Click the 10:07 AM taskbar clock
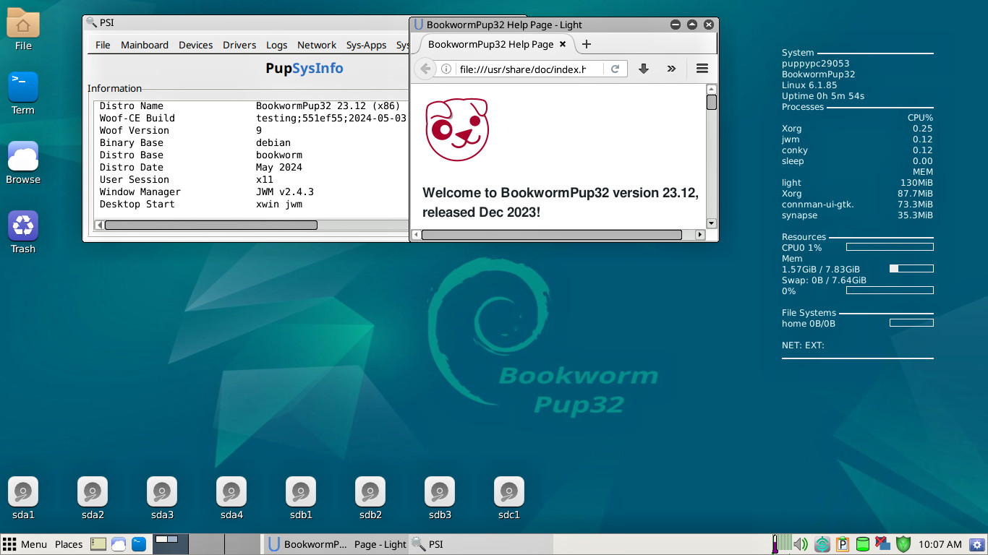 click(940, 544)
